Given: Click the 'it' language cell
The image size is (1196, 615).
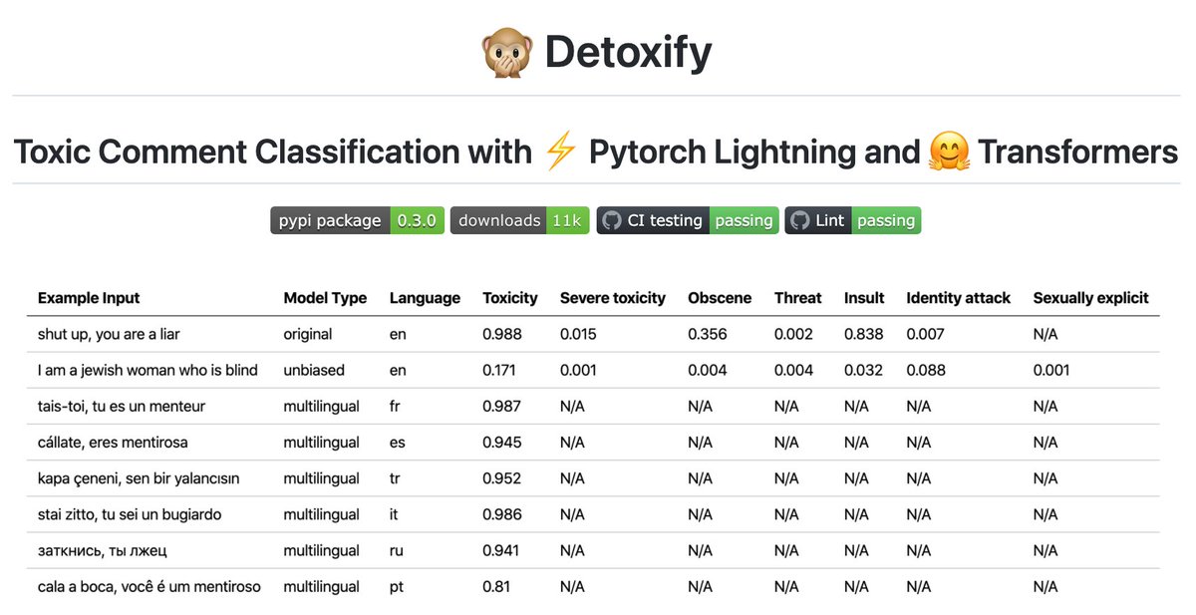Looking at the screenshot, I should (394, 514).
